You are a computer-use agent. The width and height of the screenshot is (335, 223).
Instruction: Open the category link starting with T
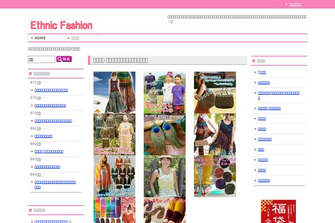coord(262,72)
